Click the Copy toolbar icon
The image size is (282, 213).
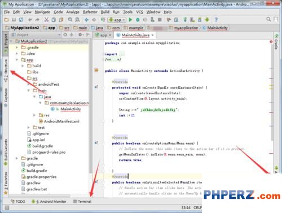54,20
